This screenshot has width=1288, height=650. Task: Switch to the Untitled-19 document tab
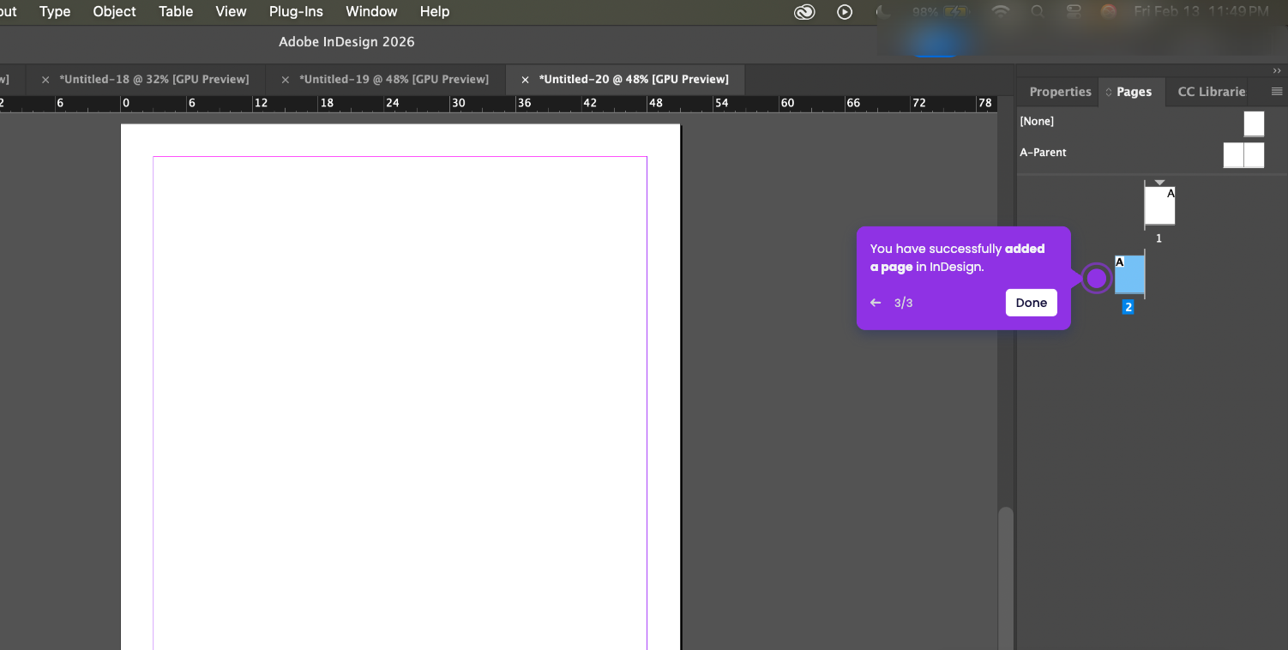pos(394,79)
